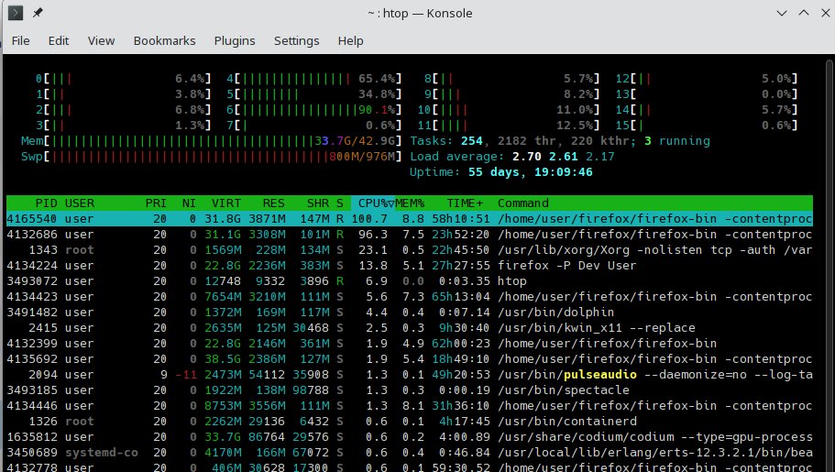Sort processes by the PID column header
This screenshot has height=472, width=835.
pos(46,203)
